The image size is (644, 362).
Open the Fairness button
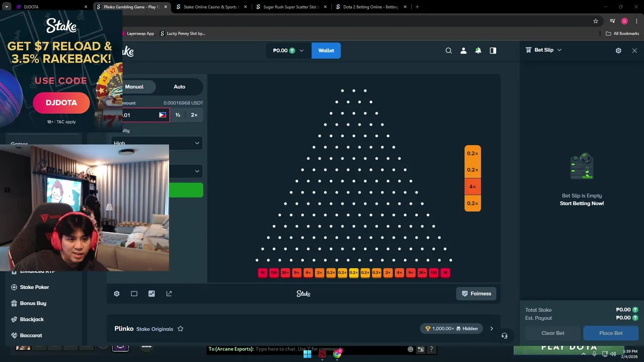(x=476, y=294)
